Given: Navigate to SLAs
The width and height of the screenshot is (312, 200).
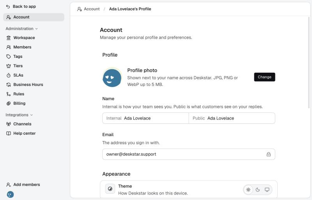Looking at the screenshot, I should [34, 75].
